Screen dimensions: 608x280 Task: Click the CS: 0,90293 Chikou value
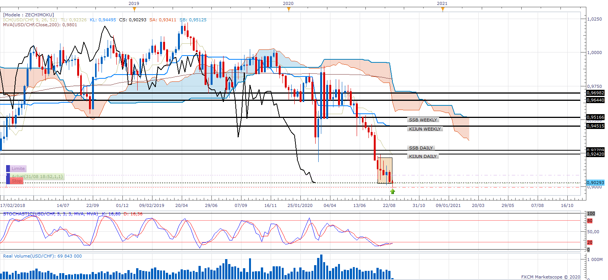coord(133,20)
